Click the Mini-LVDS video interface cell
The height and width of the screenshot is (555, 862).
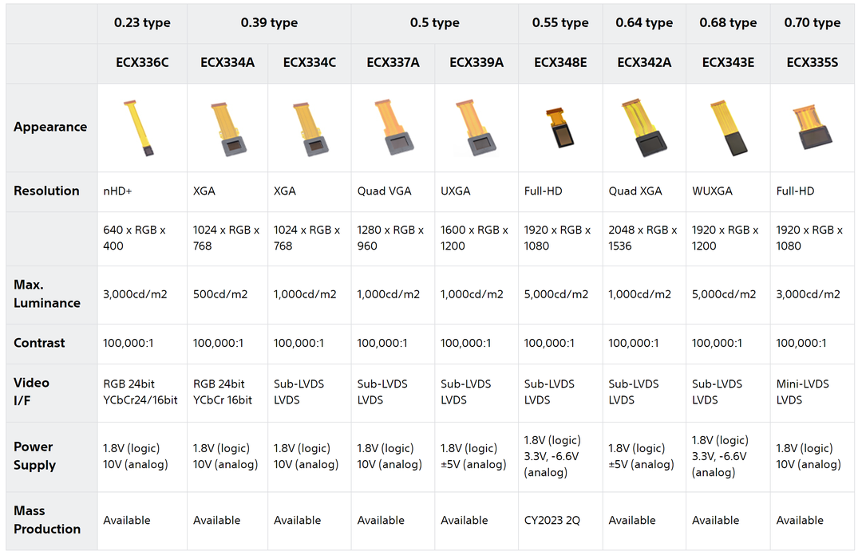(802, 384)
